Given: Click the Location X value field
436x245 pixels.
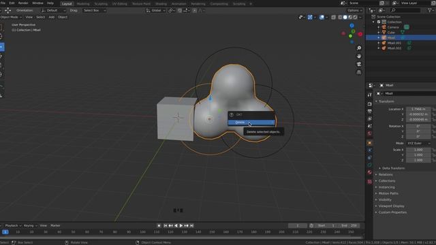Looking at the screenshot, I should pos(418,109).
